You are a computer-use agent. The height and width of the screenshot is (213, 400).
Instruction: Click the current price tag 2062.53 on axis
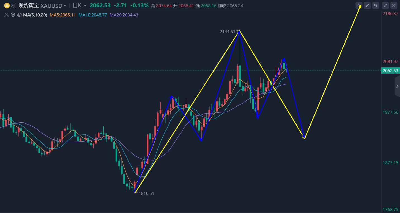391,71
